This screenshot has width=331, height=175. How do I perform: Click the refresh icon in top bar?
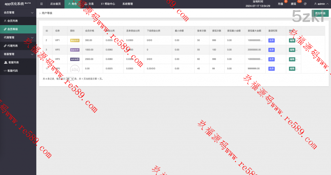tap(305, 4)
